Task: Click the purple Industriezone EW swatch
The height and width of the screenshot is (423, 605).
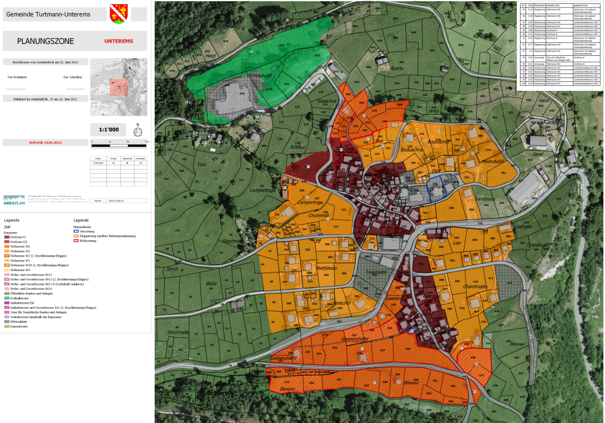Action: [x=7, y=303]
